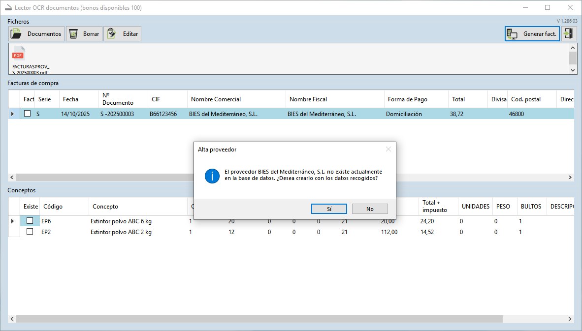Click the Serie column header
Image resolution: width=582 pixels, height=331 pixels.
click(x=47, y=99)
